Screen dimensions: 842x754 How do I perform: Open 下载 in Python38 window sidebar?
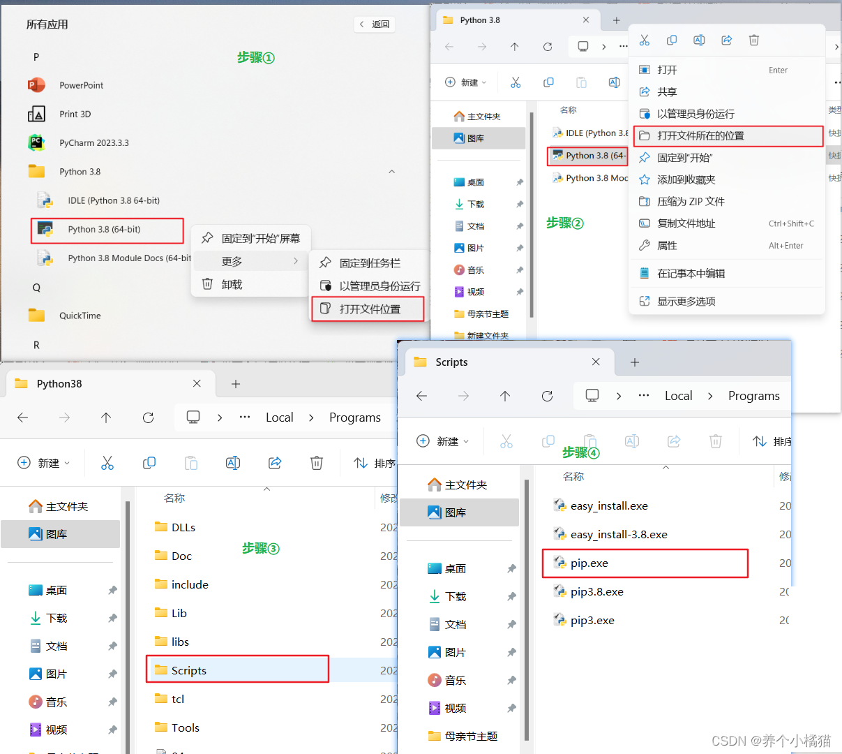[49, 618]
